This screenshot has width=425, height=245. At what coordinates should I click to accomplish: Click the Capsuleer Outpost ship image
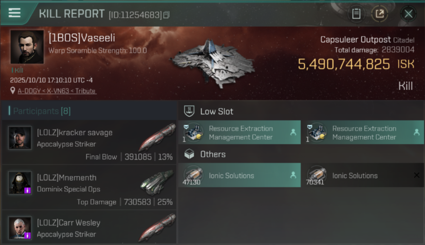click(212, 64)
